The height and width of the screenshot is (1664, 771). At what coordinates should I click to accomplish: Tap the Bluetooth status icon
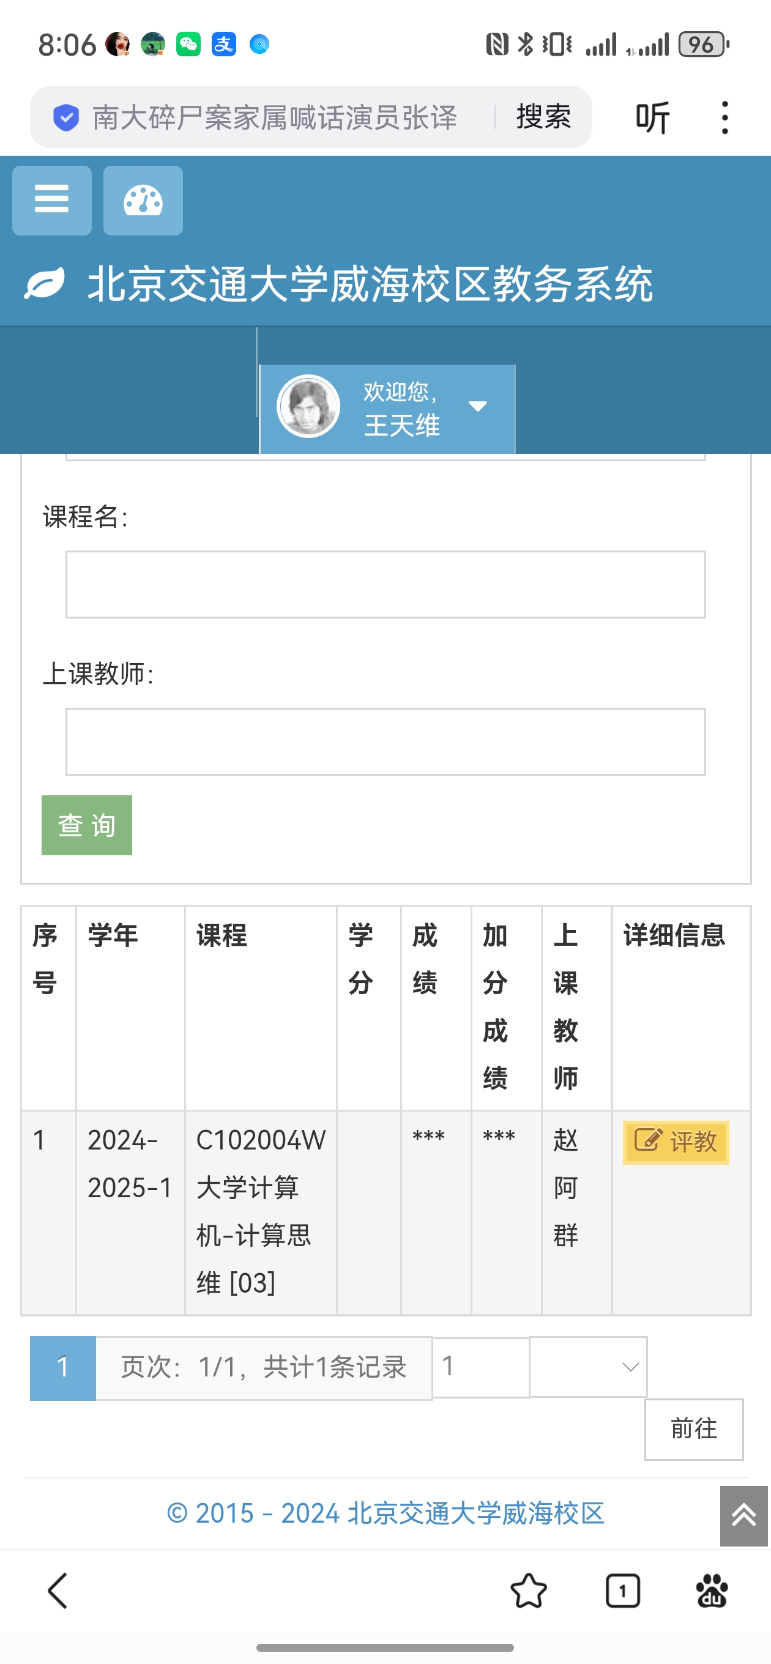click(x=526, y=45)
